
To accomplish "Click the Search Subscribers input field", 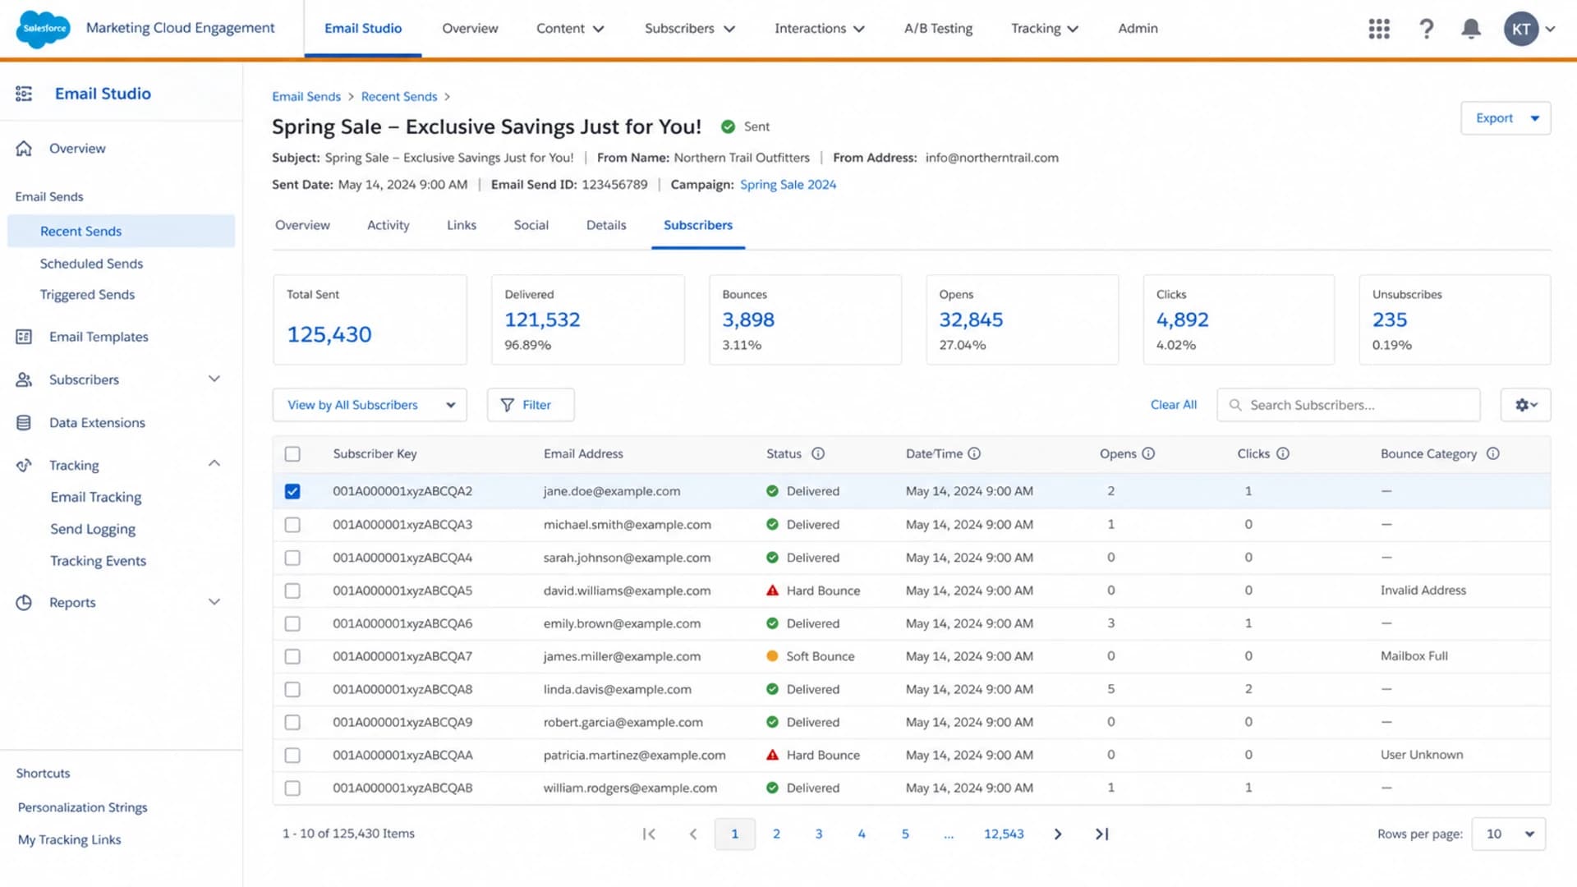I will tap(1349, 405).
